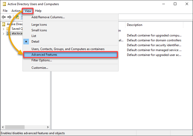This screenshot has width=193, height=136.
Task: Expand the ata.local tree node
Action: click(x=3, y=34)
